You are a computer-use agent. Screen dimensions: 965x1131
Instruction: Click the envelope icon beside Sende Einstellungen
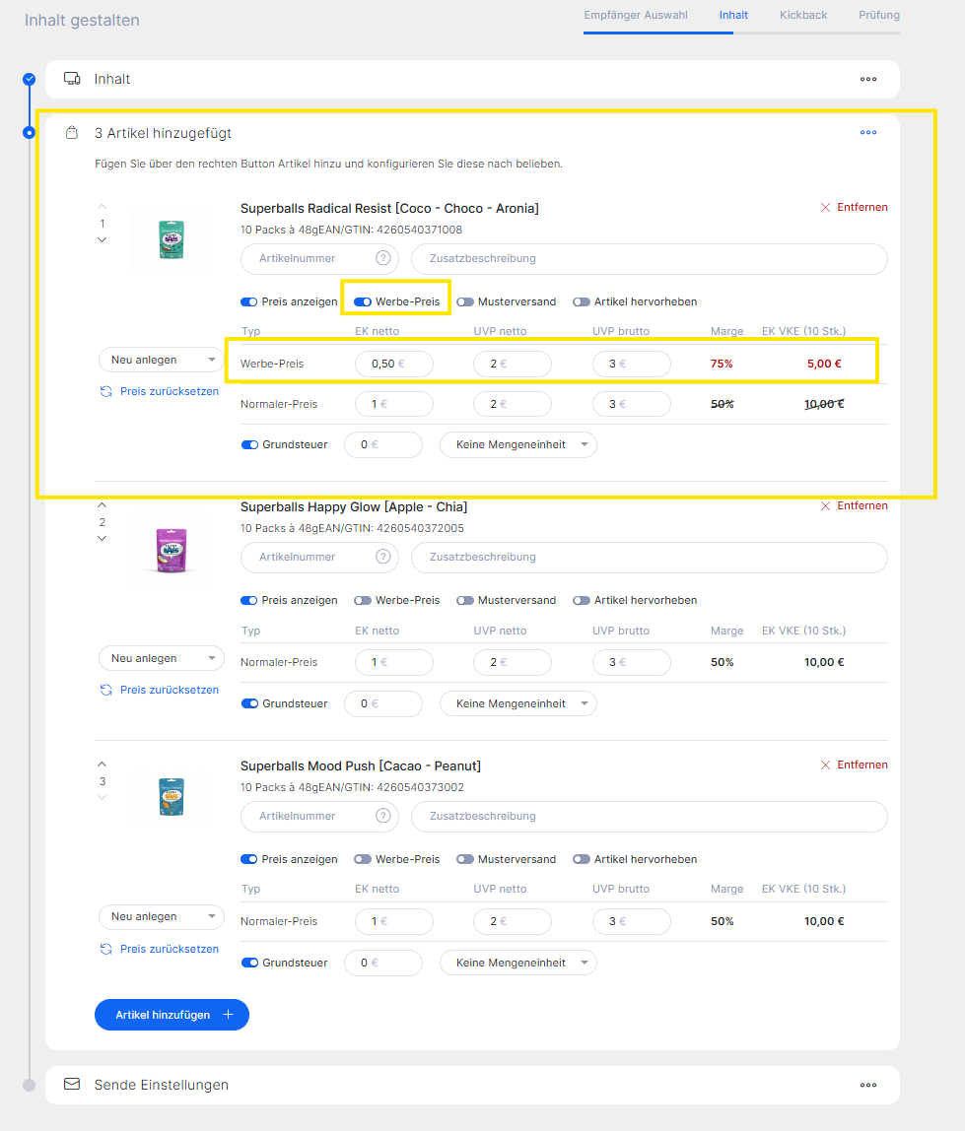point(71,1084)
